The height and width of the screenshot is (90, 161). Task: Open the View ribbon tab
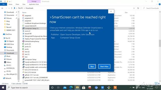pyautogui.click(x=24, y=4)
